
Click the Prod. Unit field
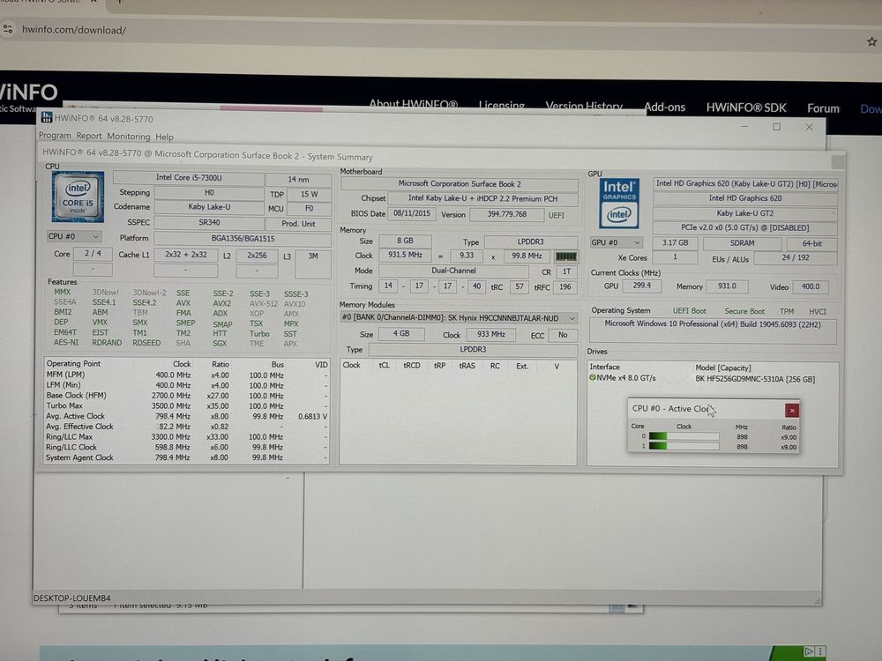pos(298,224)
